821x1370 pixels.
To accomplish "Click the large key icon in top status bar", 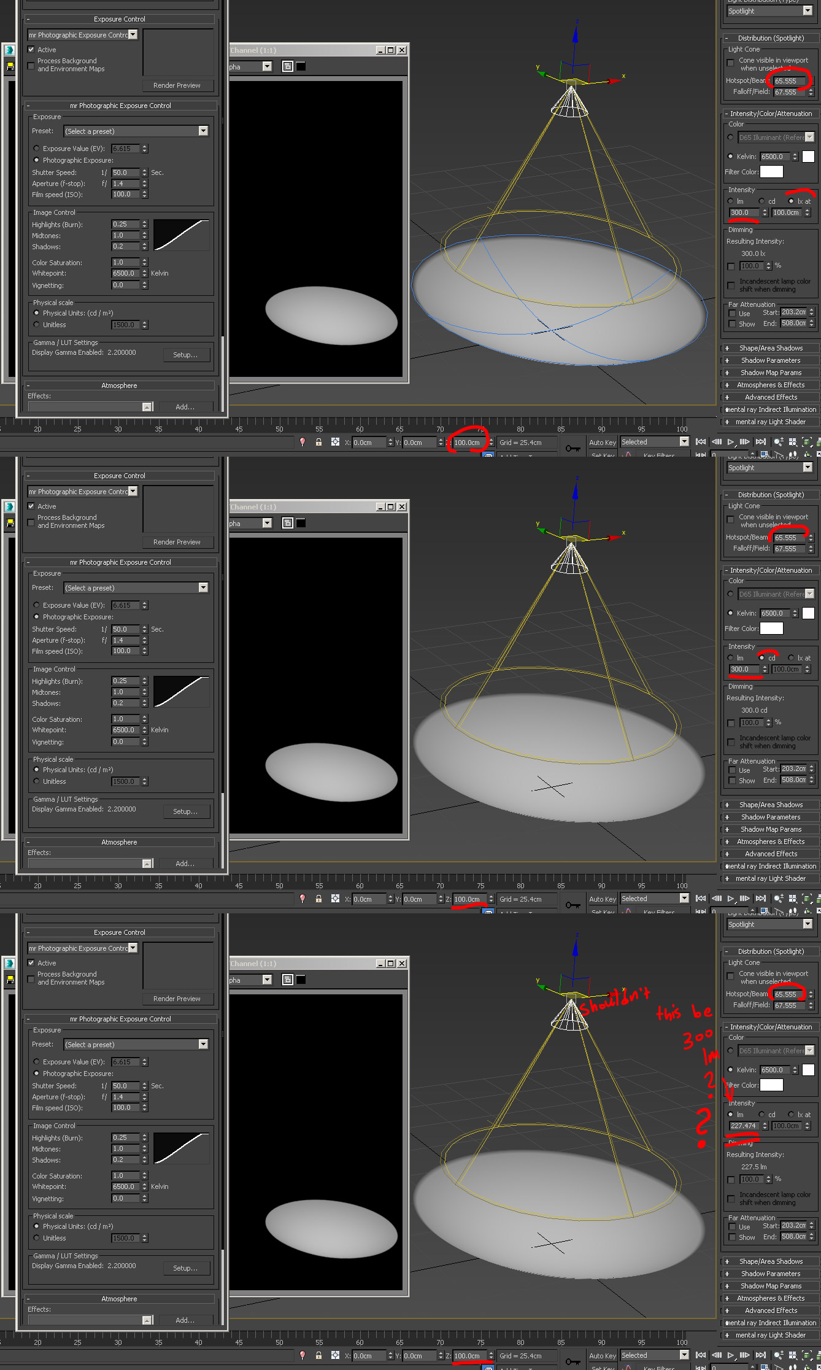I will click(x=573, y=448).
